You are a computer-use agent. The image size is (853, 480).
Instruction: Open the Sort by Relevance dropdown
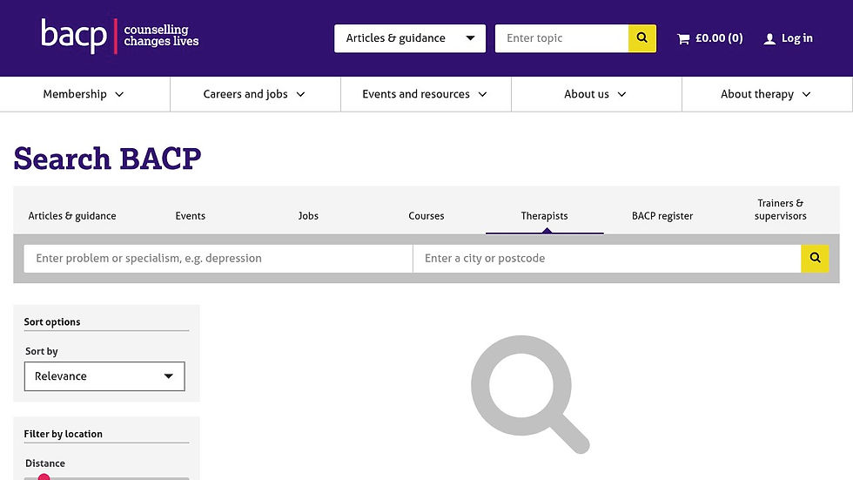pos(104,376)
